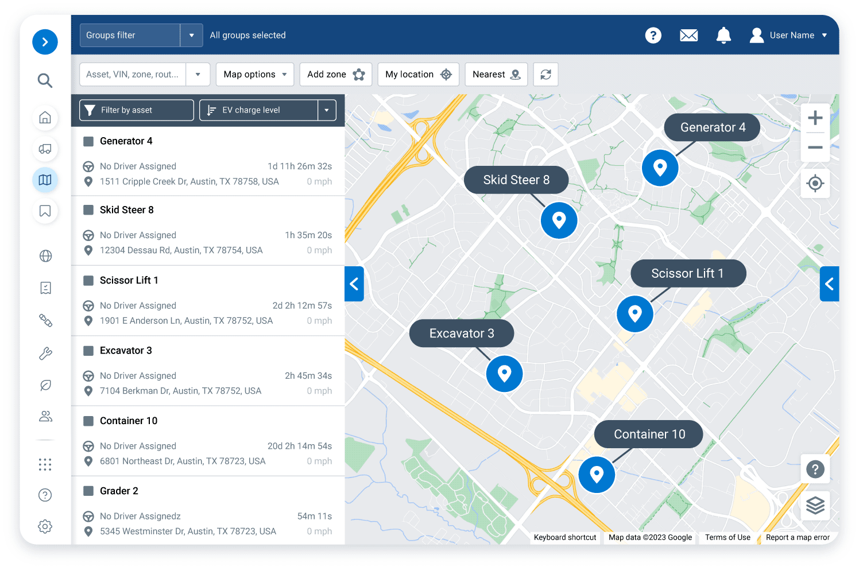Open the bookmarks panel in the sidebar

pyautogui.click(x=45, y=211)
